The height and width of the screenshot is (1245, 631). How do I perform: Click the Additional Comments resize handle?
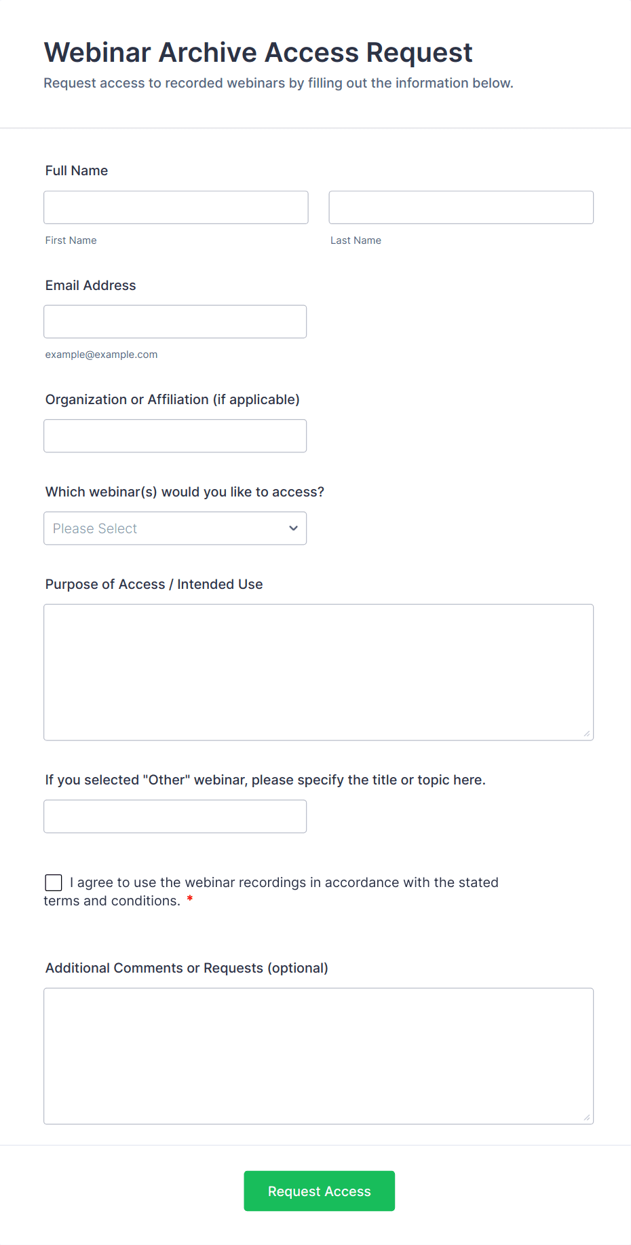tap(587, 1117)
